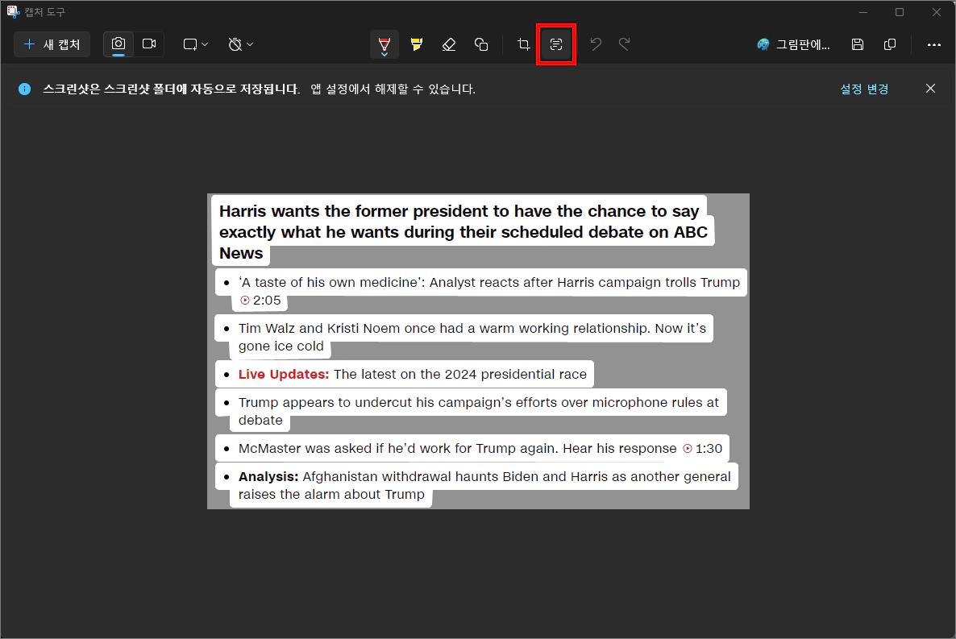Image resolution: width=956 pixels, height=639 pixels.
Task: Switch to video recording mode icon
Action: point(149,44)
